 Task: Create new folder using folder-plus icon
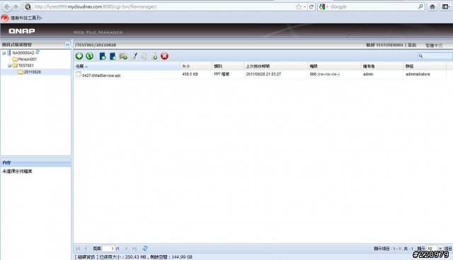point(123,57)
